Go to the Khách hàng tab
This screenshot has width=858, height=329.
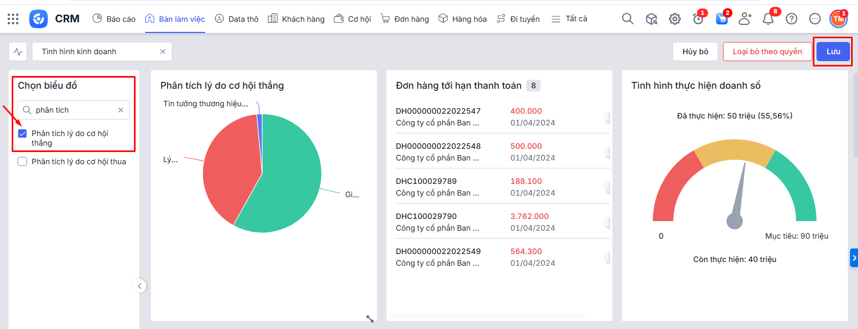296,19
